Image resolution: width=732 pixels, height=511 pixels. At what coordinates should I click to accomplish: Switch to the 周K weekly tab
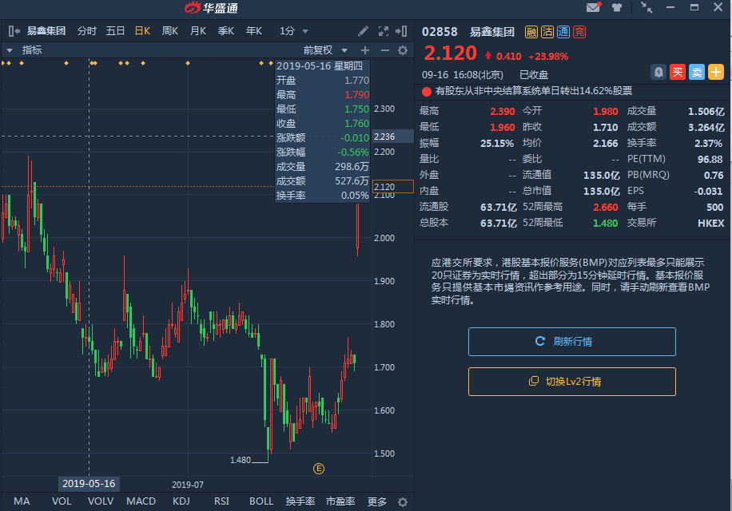(169, 31)
